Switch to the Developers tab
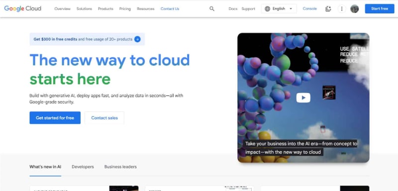This screenshot has width=398, height=191. (x=83, y=167)
